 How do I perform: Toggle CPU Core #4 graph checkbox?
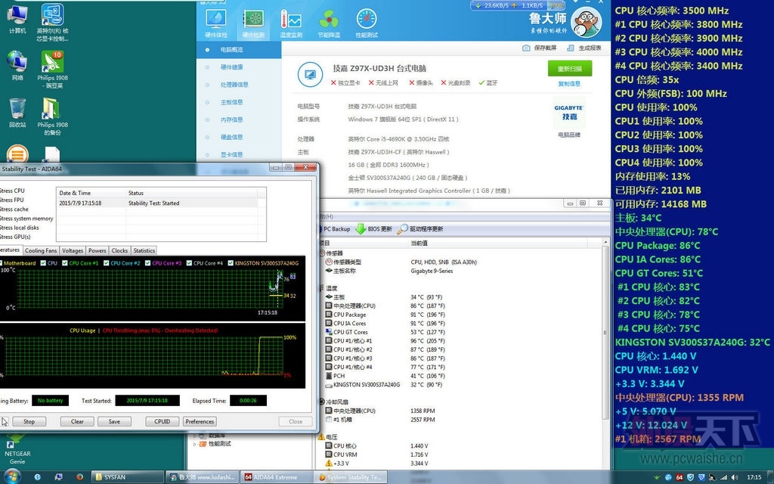pyautogui.click(x=189, y=263)
